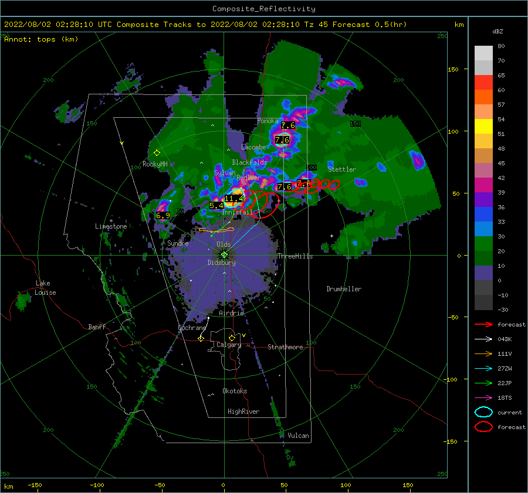This screenshot has height=493, width=528.
Task: Click the red forecast arrow in legend
Action: coord(483,324)
